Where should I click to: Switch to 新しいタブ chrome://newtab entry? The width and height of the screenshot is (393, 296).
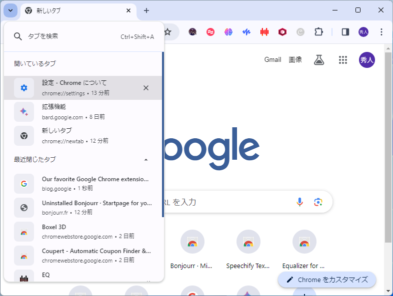coord(83,136)
